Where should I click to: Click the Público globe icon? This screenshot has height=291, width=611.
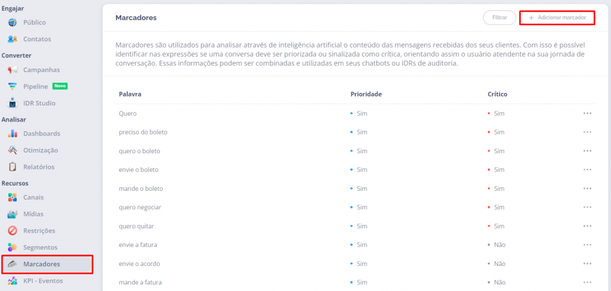pos(13,23)
